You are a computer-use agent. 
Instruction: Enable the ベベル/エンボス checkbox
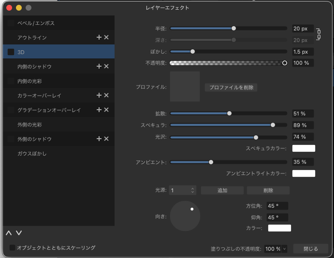[11, 23]
